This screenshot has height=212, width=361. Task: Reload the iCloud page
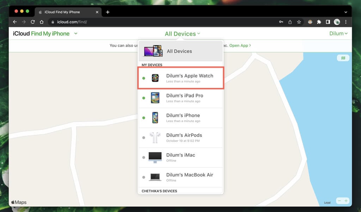(33, 22)
